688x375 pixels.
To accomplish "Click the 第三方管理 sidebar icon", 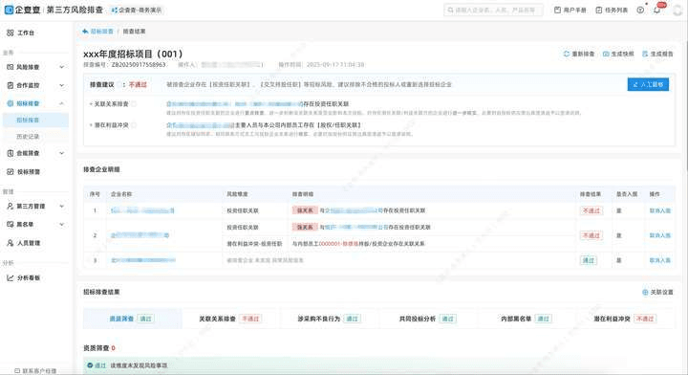I will pos(11,206).
